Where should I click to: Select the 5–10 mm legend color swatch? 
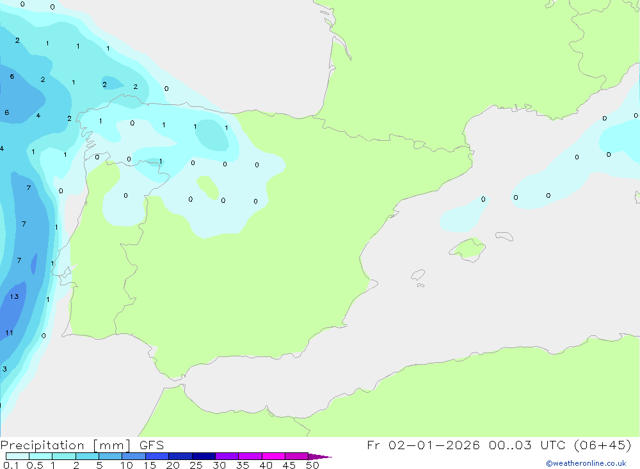(x=111, y=456)
